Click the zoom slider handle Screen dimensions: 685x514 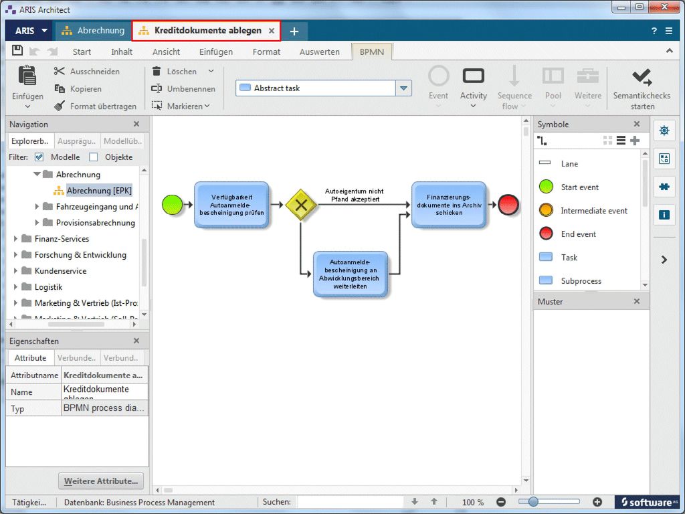coord(533,502)
